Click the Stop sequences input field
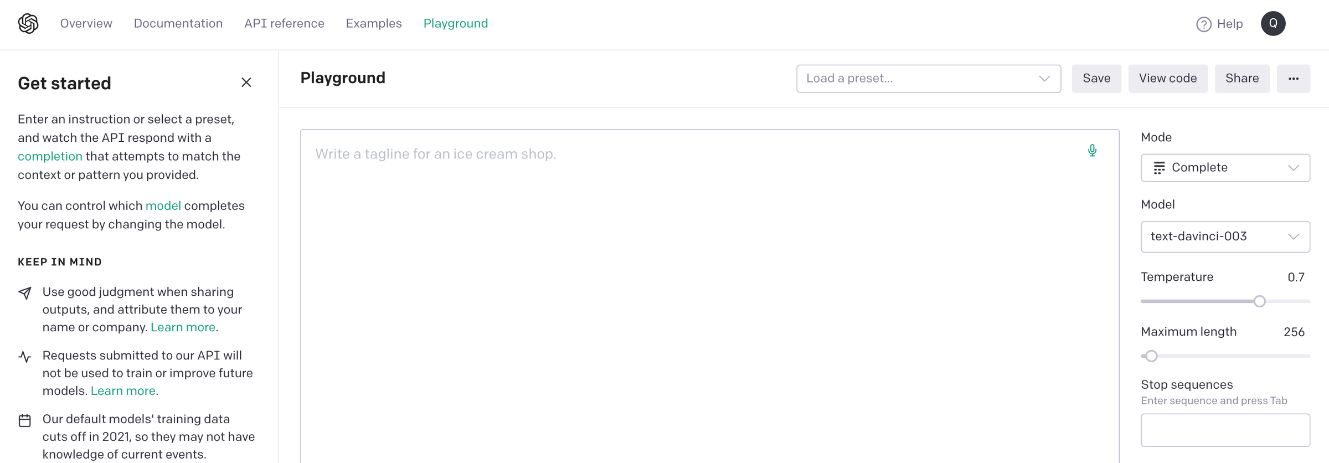The height and width of the screenshot is (463, 1329). [x=1225, y=430]
